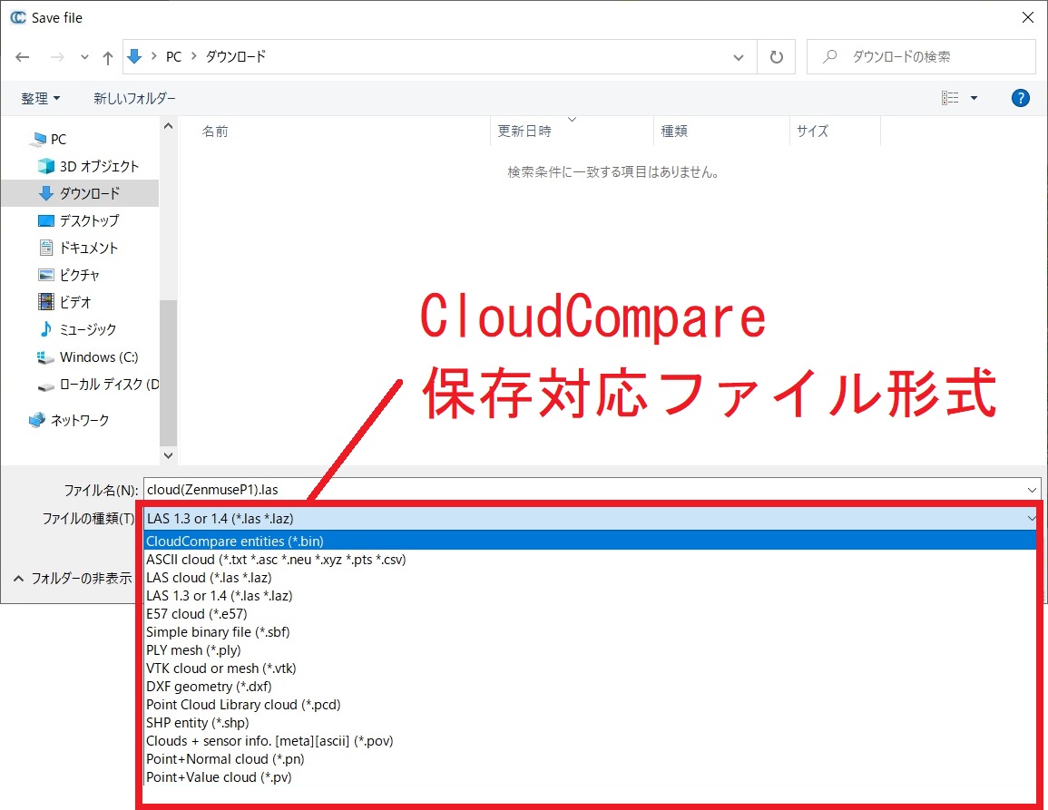Sort files by 名前 column header
This screenshot has height=810, width=1048.
click(x=215, y=131)
